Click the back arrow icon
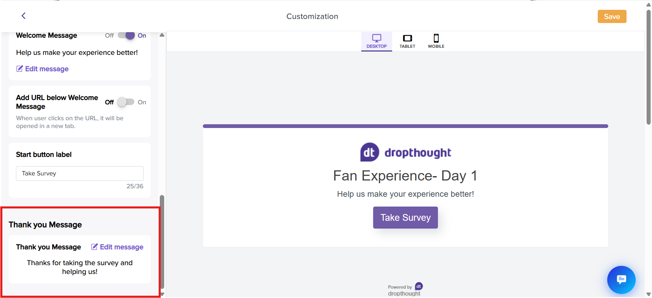652x298 pixels. (x=23, y=16)
